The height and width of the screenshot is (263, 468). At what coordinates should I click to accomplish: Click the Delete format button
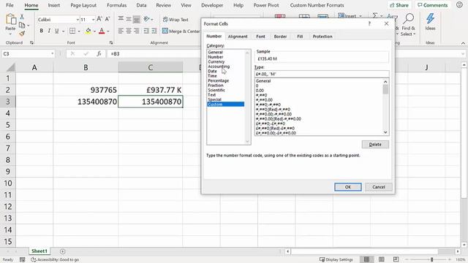(375, 145)
